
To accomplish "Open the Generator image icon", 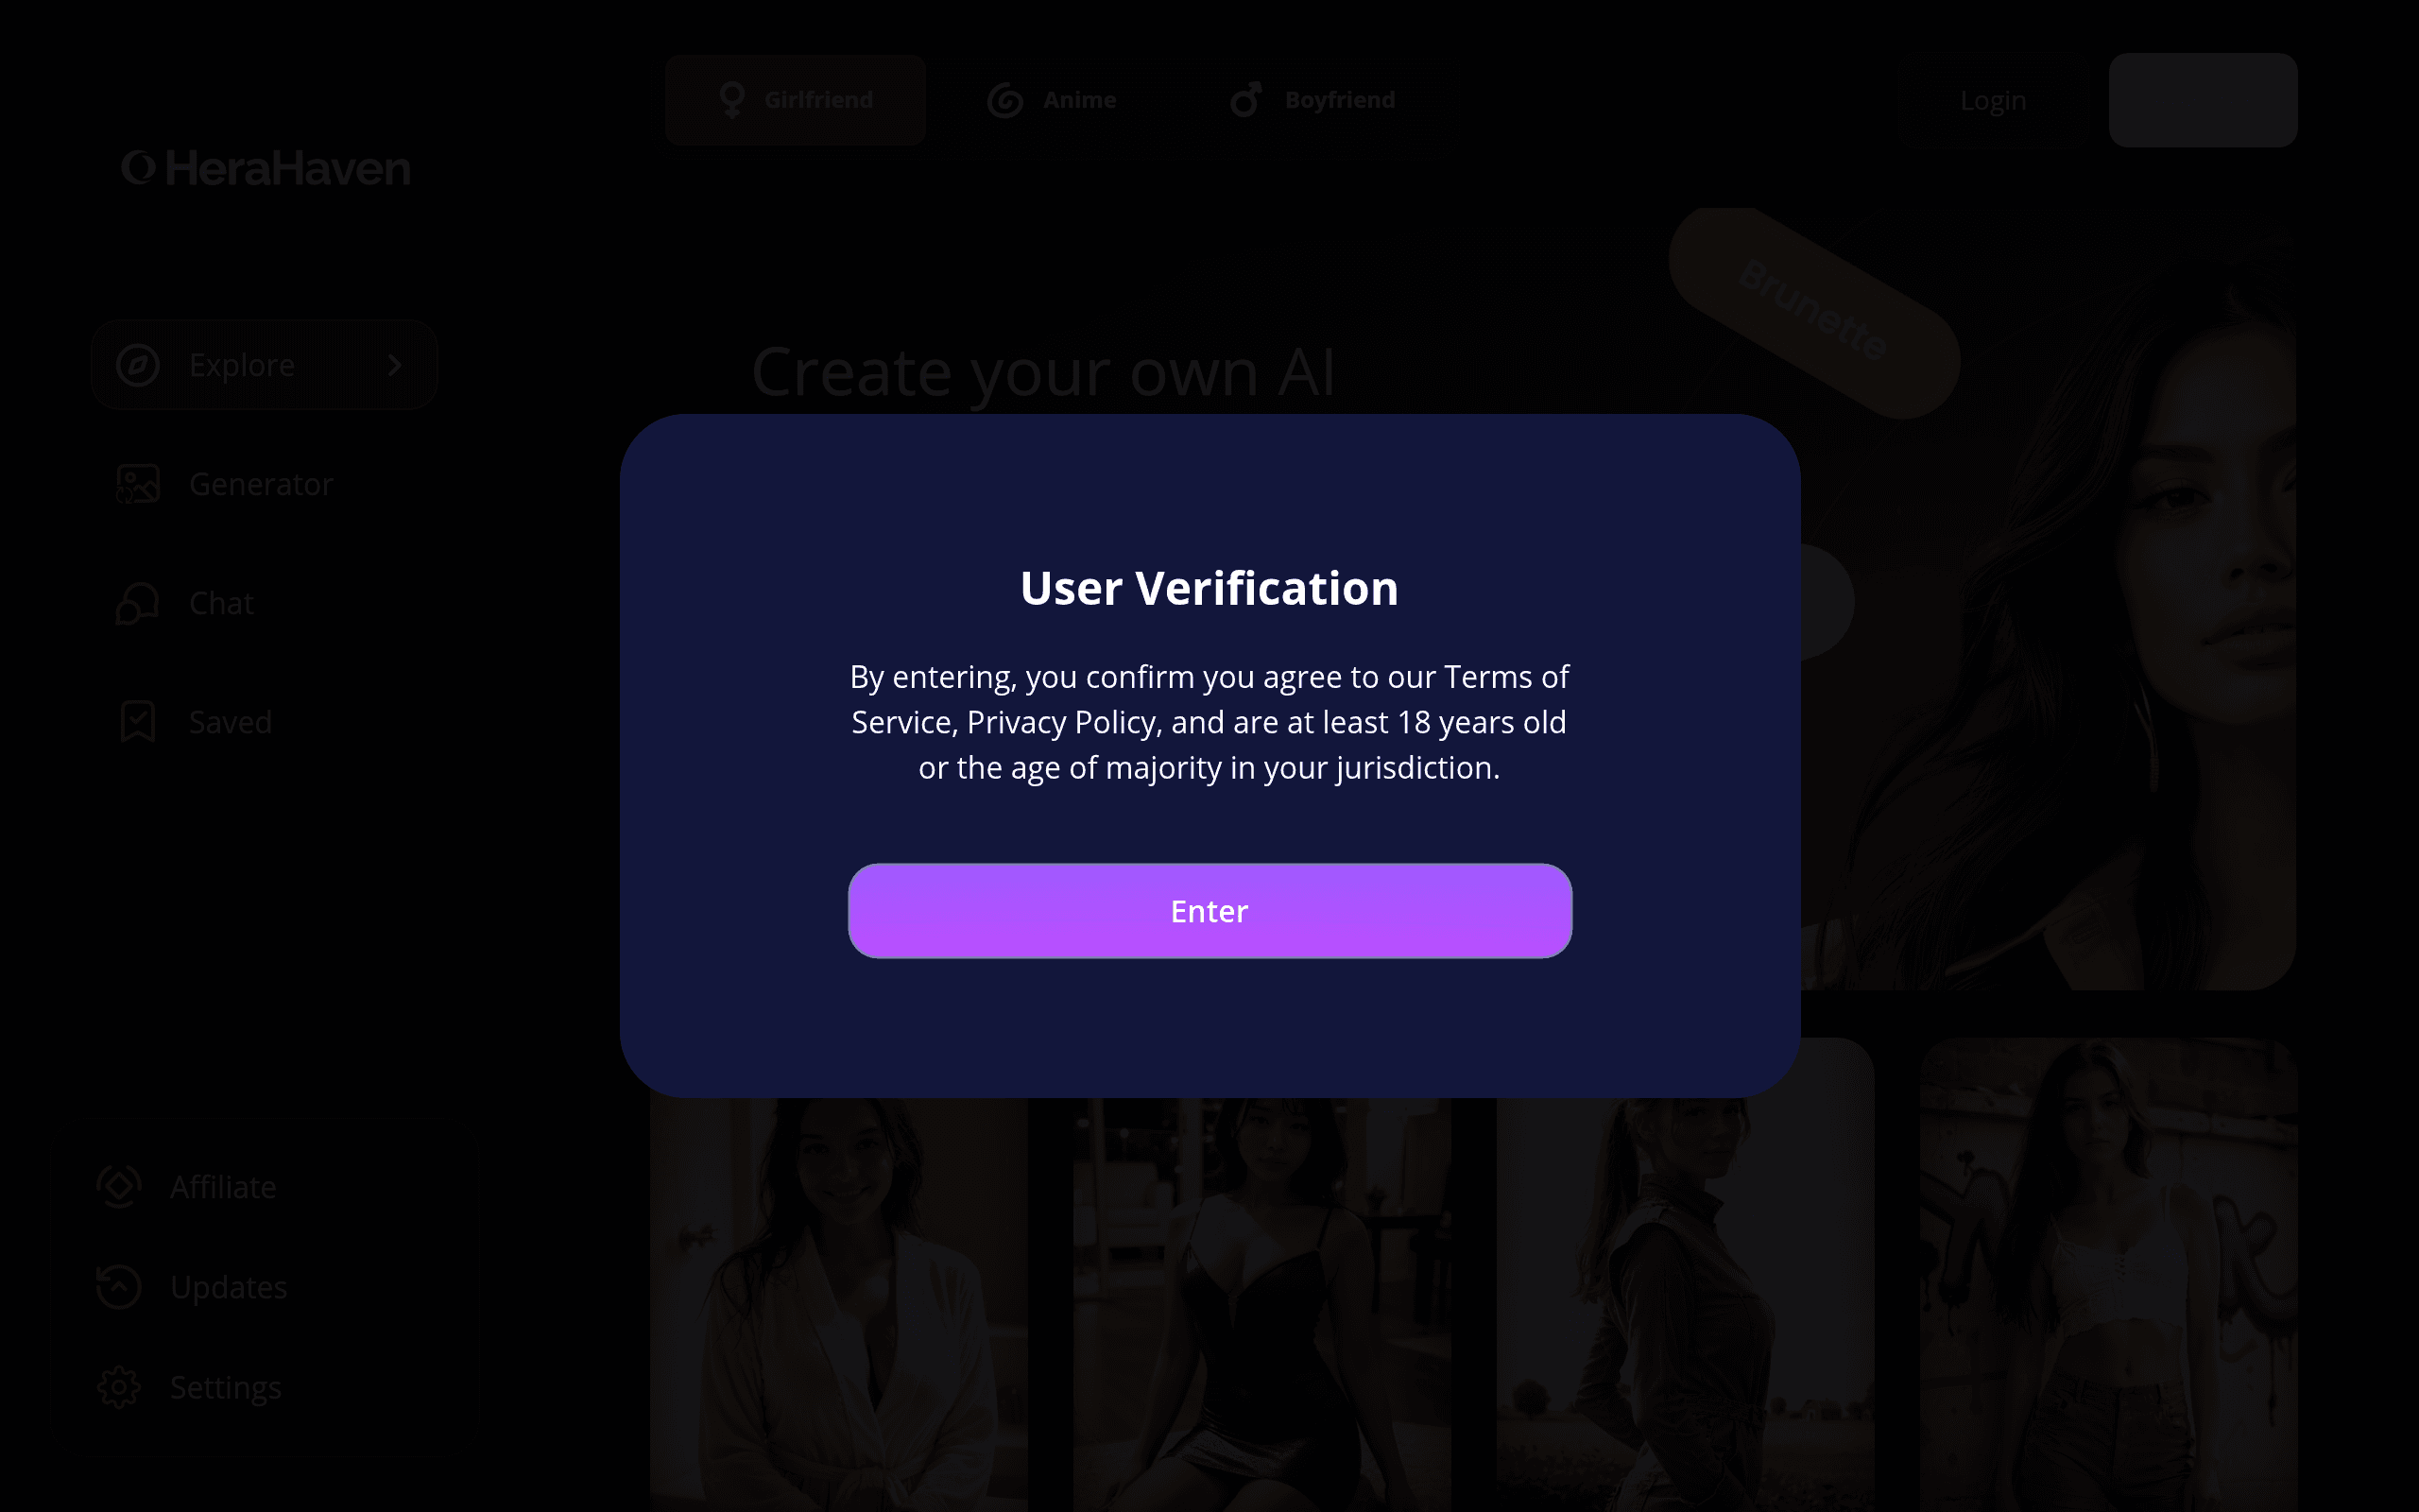I will click(138, 484).
